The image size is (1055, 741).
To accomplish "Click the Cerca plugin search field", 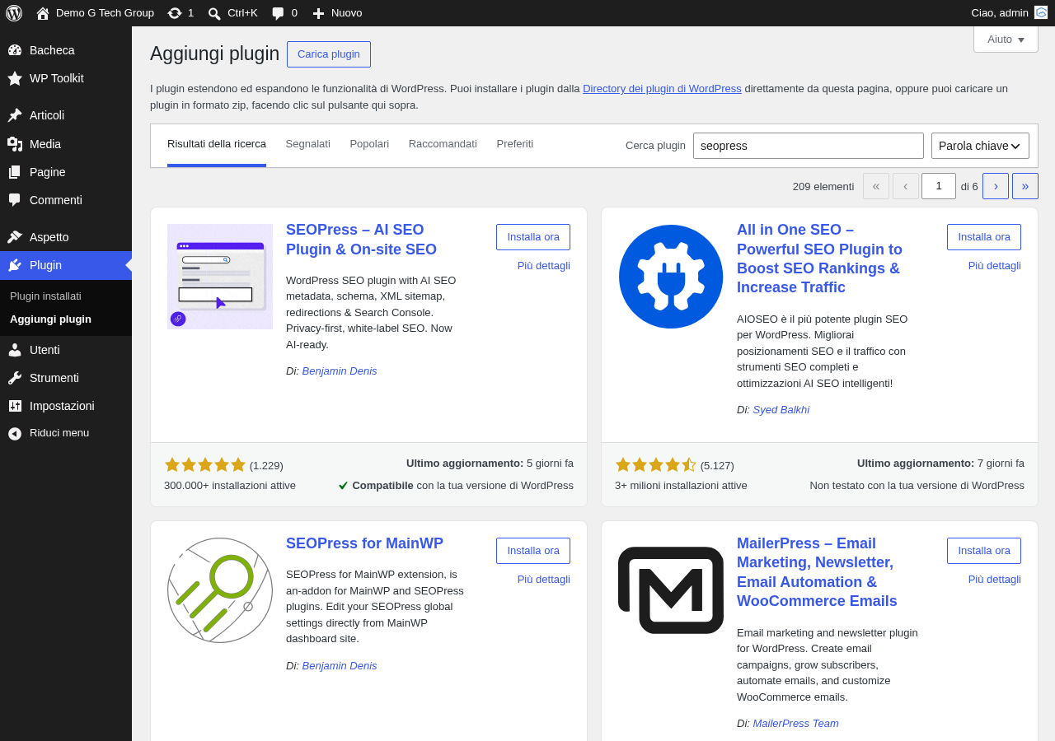I will 809,146.
